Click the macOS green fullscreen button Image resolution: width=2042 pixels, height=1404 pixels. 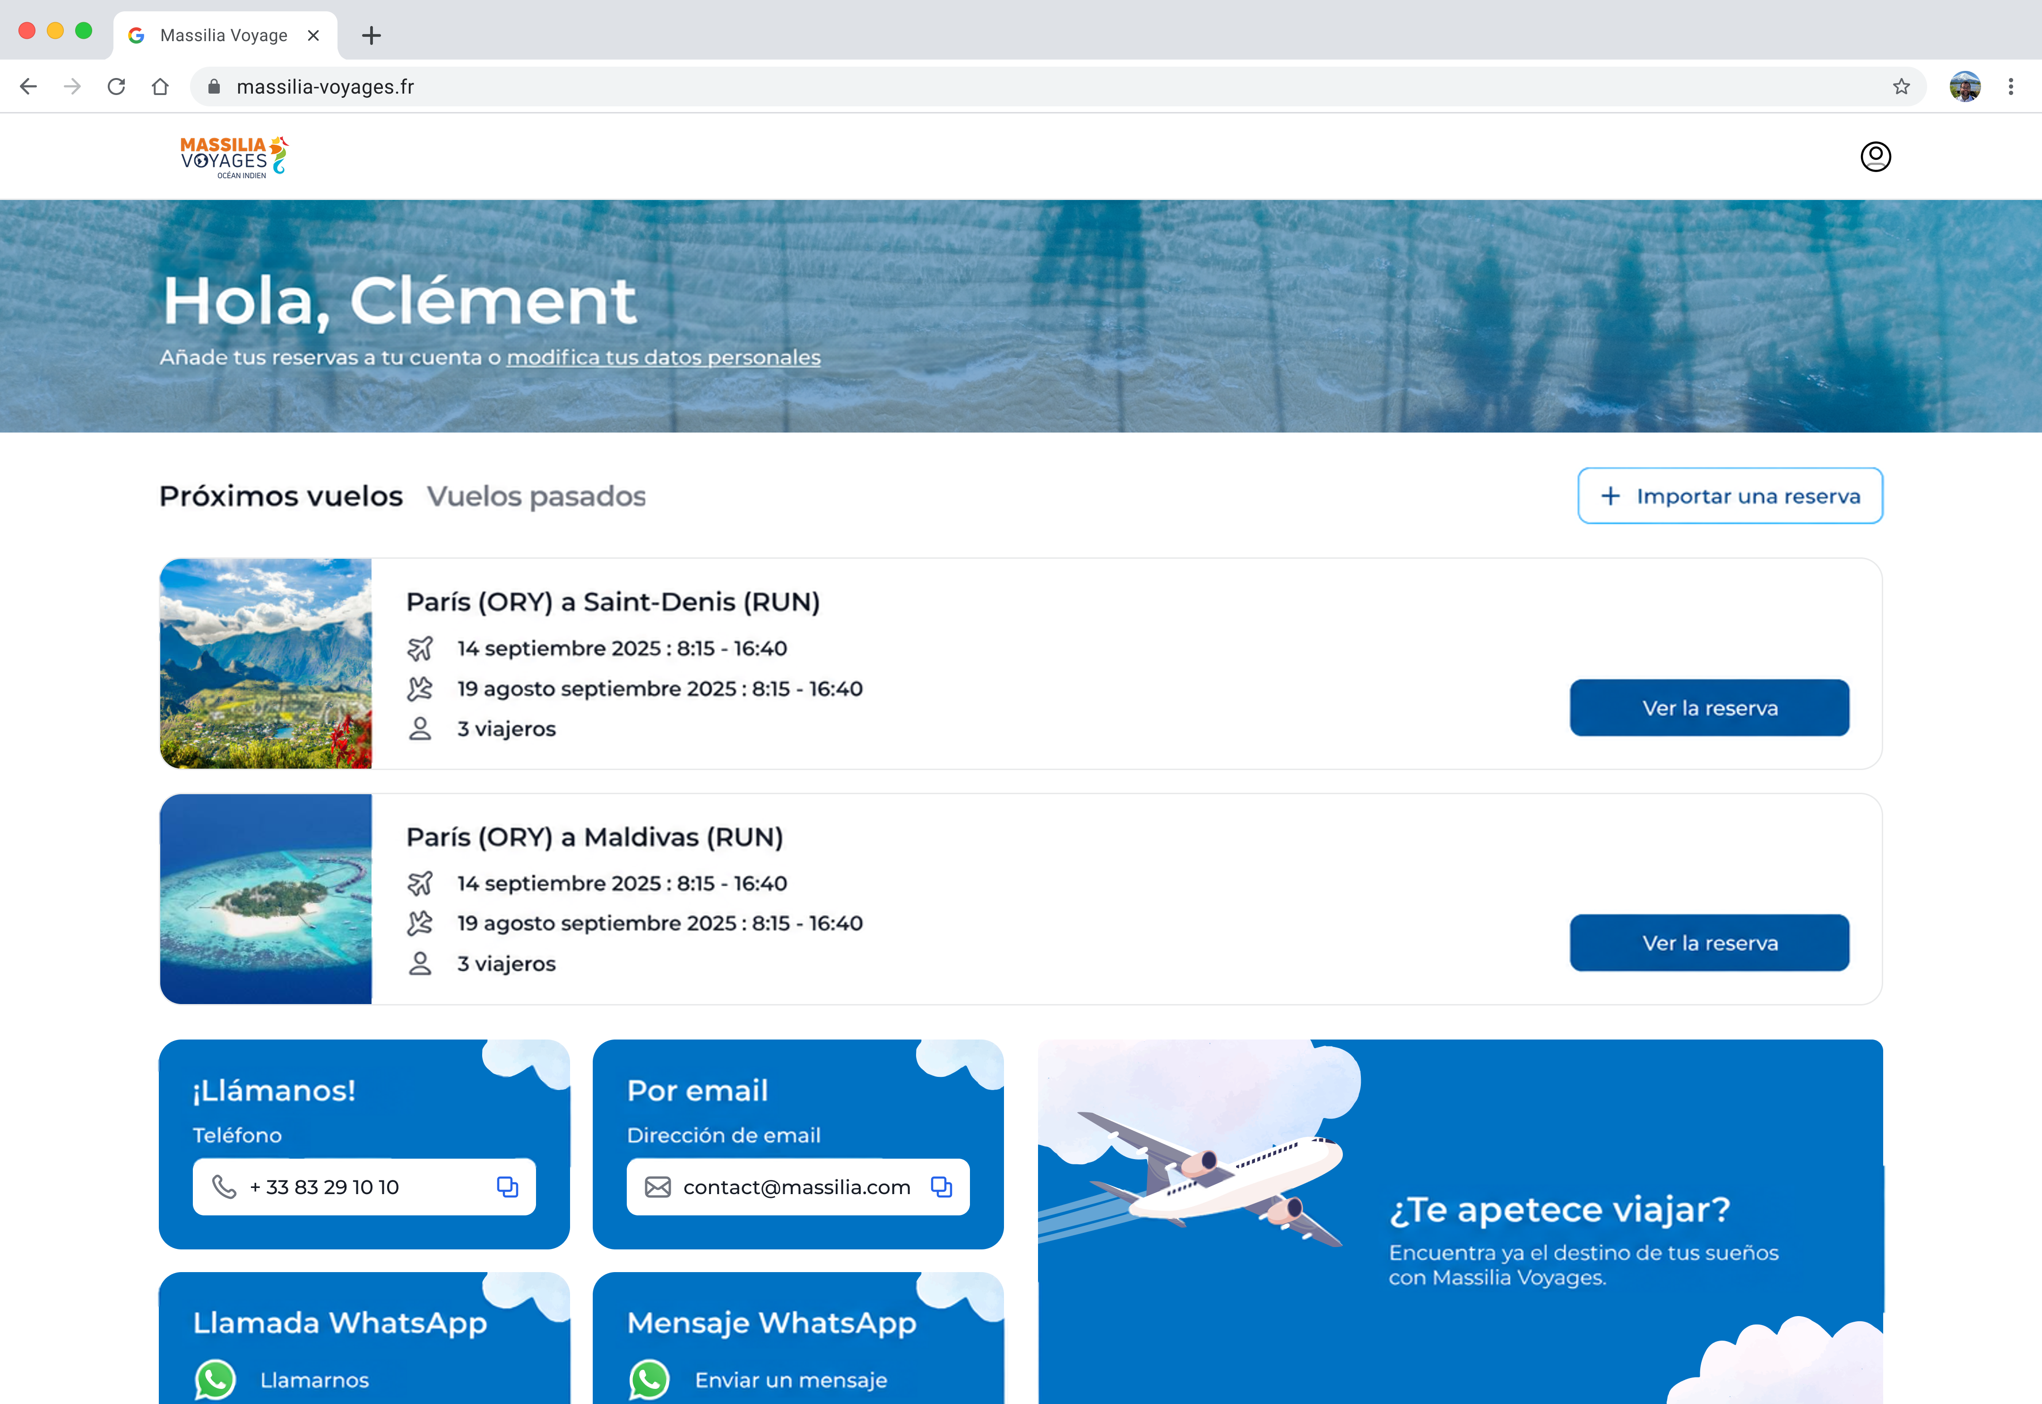[84, 31]
